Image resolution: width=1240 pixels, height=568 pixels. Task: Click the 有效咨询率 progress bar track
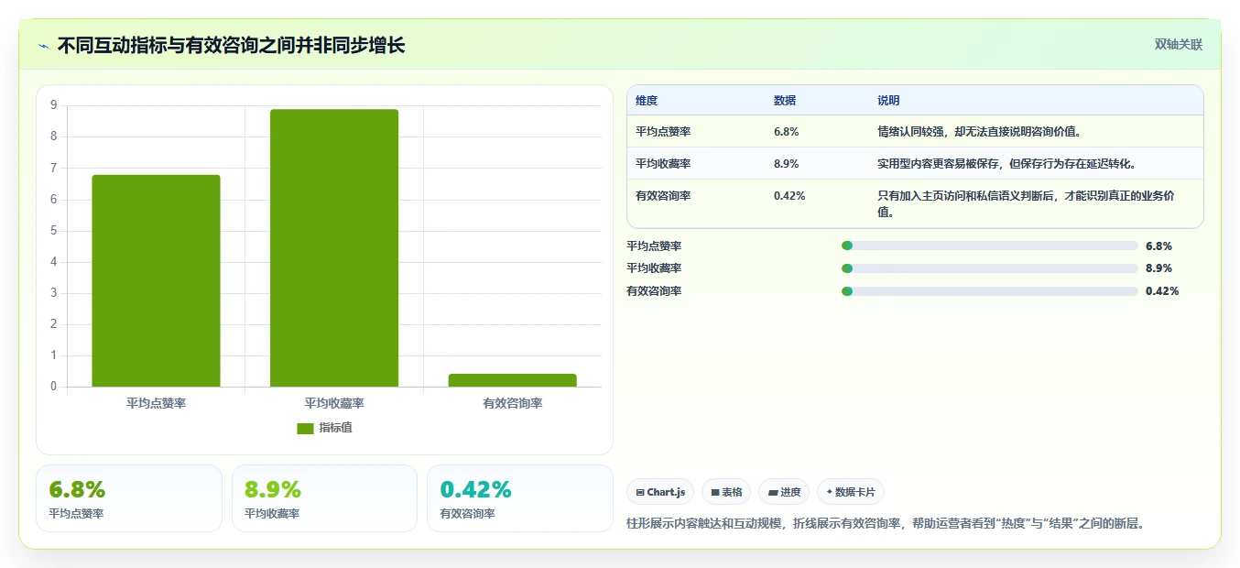[x=989, y=291]
